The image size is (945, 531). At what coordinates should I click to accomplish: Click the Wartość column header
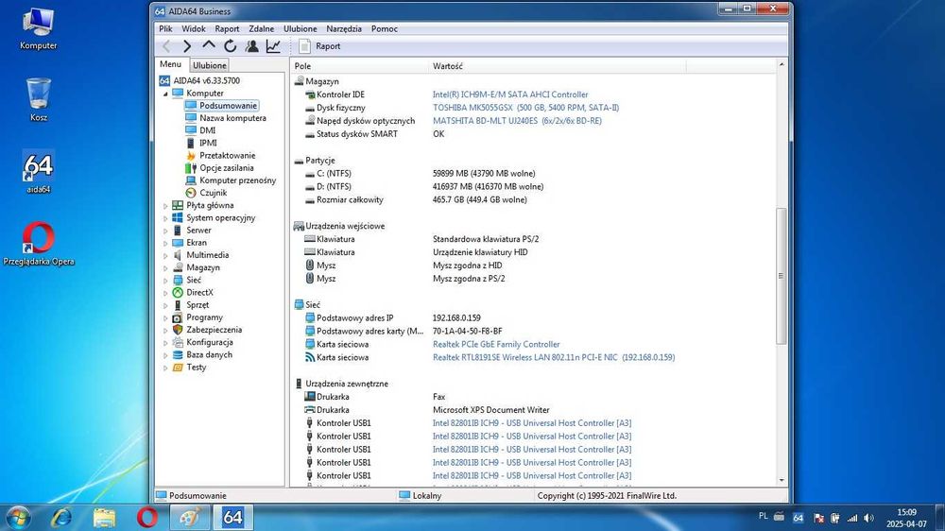click(558, 66)
